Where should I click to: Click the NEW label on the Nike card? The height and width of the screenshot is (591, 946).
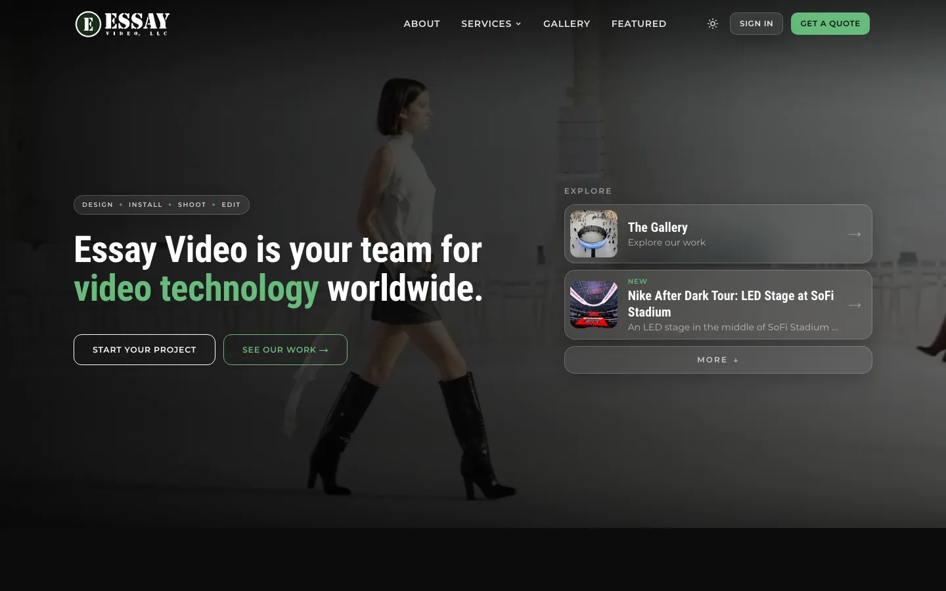click(x=637, y=281)
